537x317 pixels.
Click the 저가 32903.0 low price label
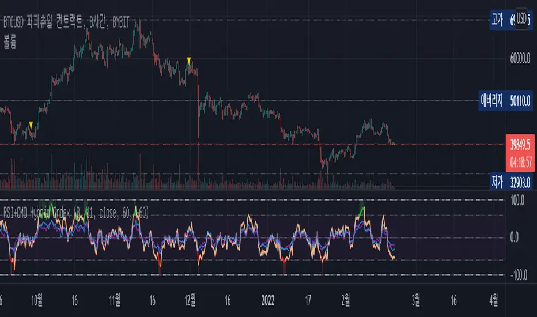pos(510,182)
